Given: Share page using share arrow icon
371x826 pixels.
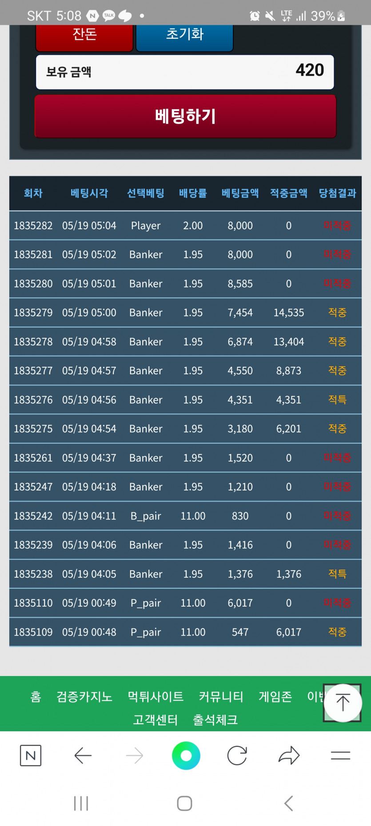Looking at the screenshot, I should tap(289, 755).
